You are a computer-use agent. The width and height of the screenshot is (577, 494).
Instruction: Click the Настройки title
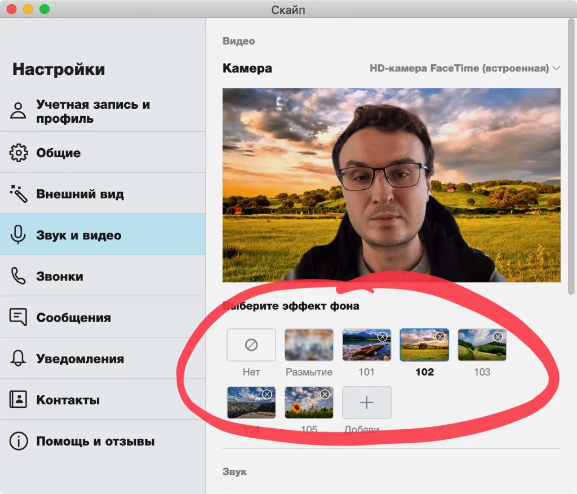pyautogui.click(x=59, y=69)
